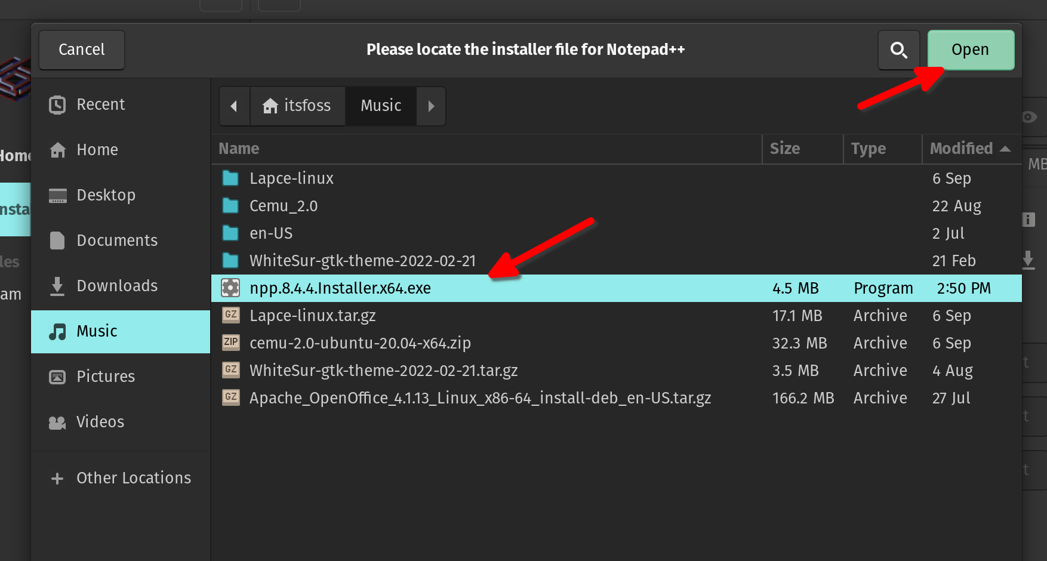This screenshot has height=561, width=1047.
Task: Select cemu-2.0-ubuntu-20.04-x64.zip file
Action: coord(617,343)
